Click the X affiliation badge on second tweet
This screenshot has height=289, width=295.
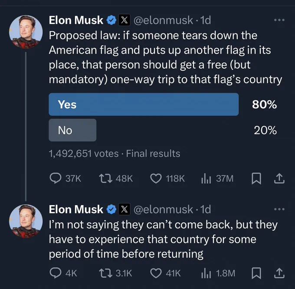(x=125, y=209)
